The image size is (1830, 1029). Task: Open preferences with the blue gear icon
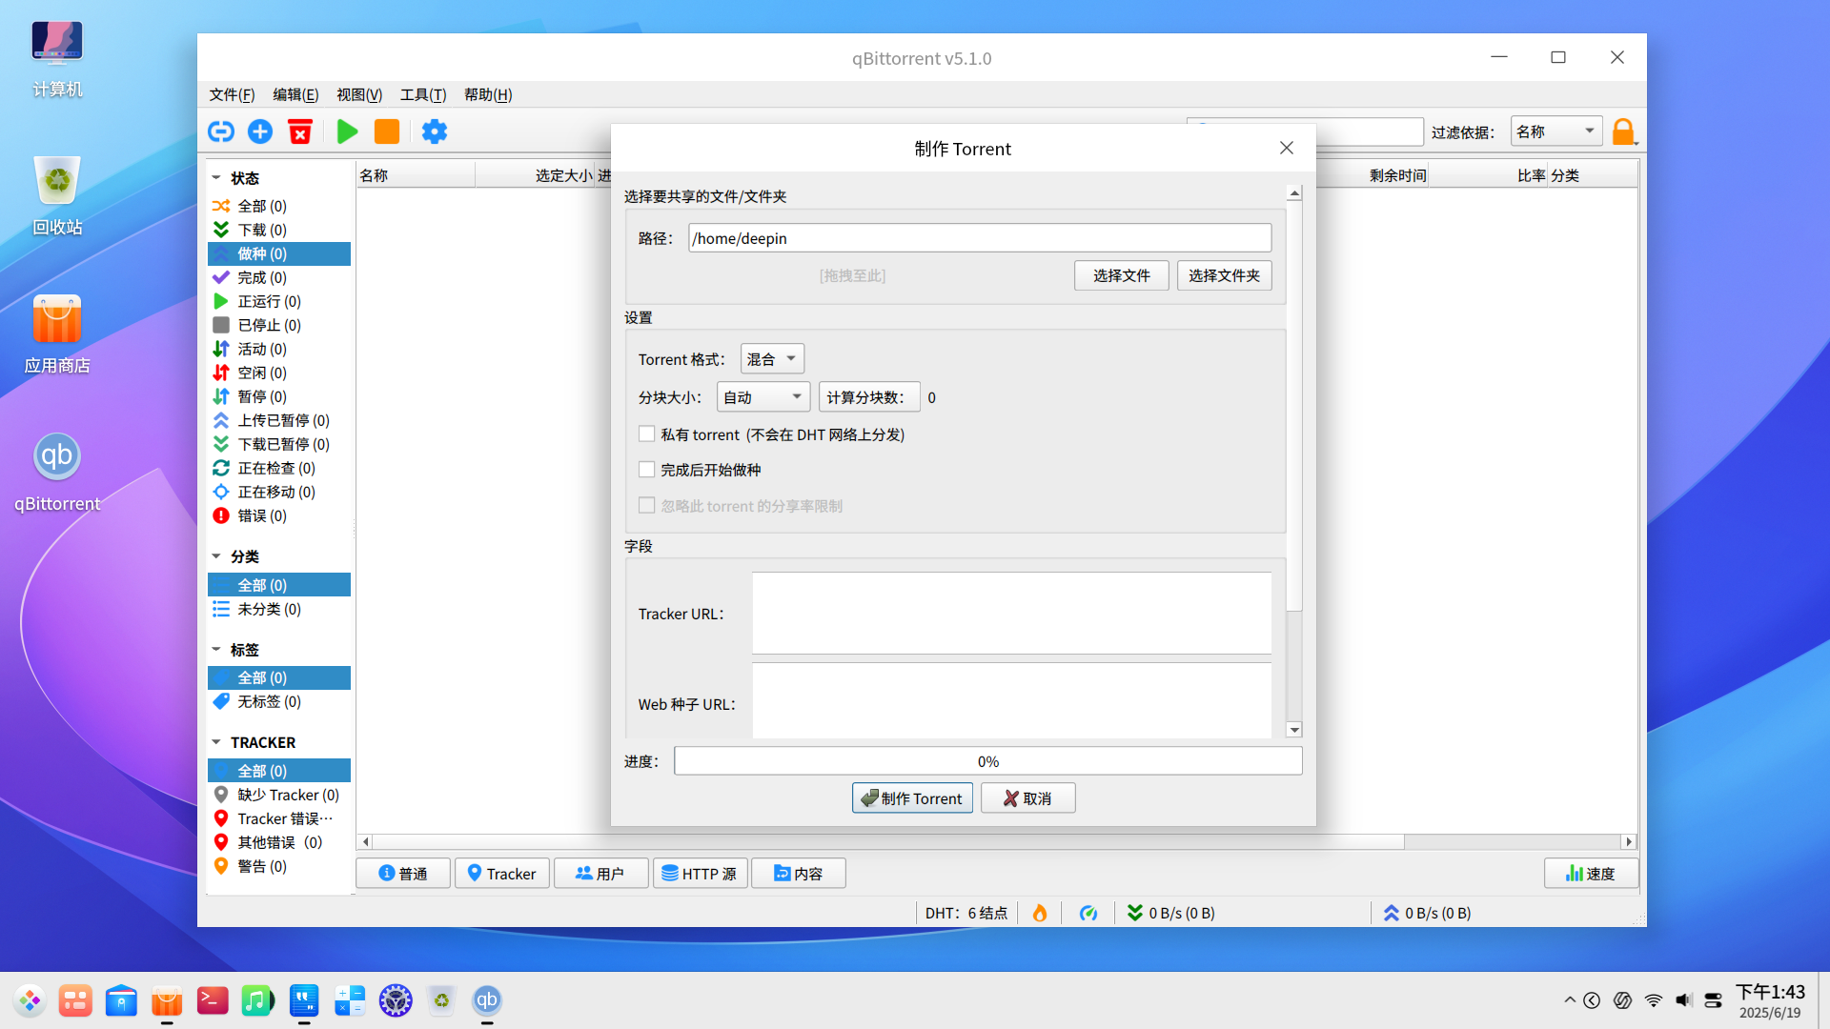click(x=435, y=131)
